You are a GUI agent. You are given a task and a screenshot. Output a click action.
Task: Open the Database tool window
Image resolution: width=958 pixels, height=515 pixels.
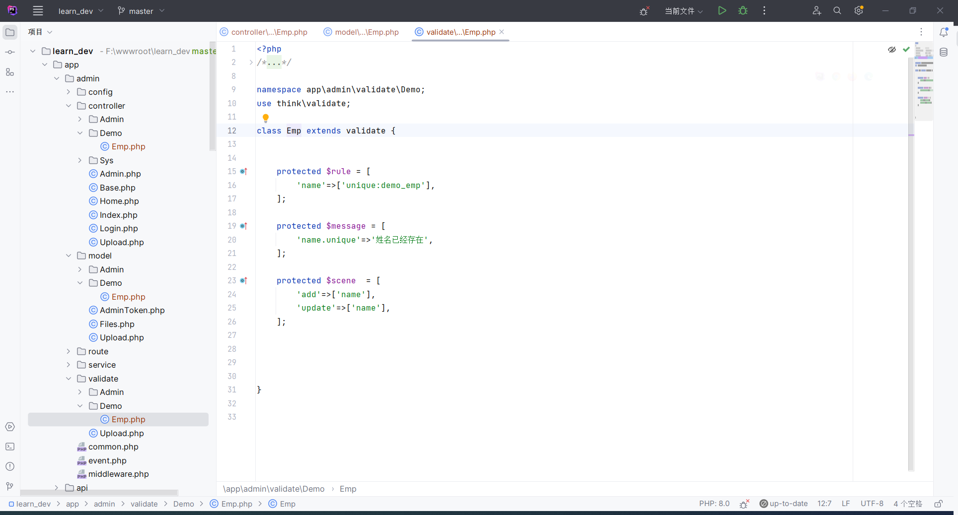click(x=944, y=52)
